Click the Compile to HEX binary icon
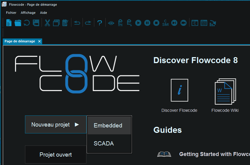Viewport: 250px width, 165px height. 204,23
